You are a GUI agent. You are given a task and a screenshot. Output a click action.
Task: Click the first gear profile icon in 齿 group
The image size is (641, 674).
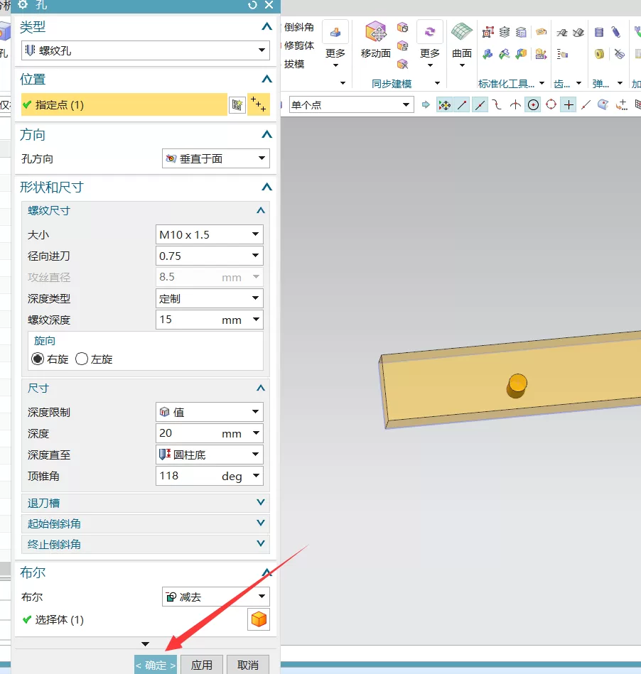[x=562, y=33]
